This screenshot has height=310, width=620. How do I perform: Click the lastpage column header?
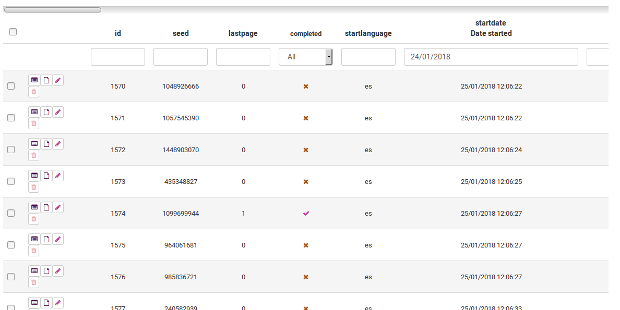point(243,33)
